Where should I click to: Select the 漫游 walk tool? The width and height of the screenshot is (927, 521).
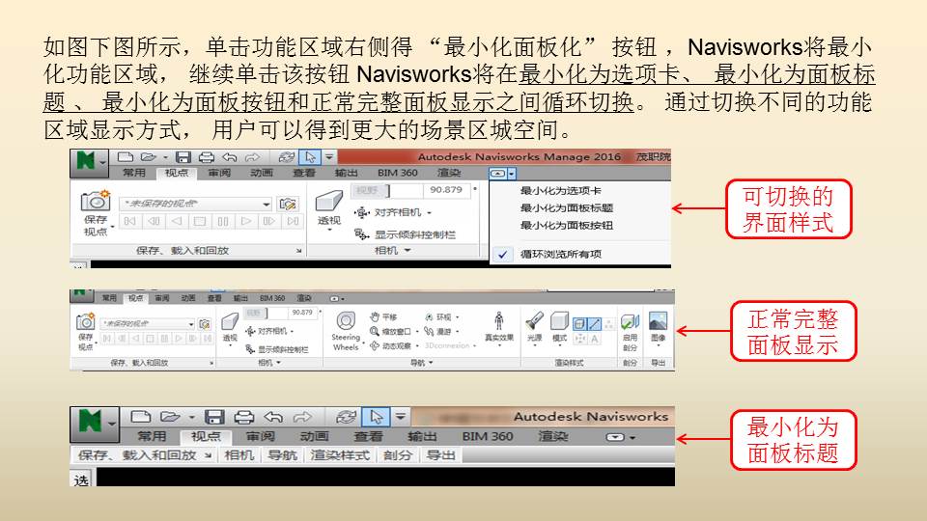click(x=442, y=331)
